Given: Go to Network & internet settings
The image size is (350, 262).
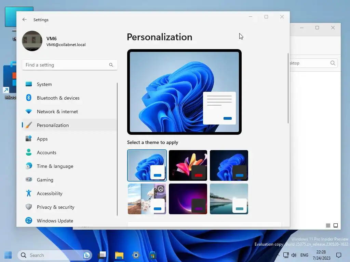Looking at the screenshot, I should (x=69, y=112).
